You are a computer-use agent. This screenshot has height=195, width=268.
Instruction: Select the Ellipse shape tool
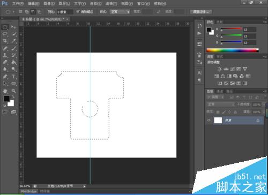click(x=13, y=84)
